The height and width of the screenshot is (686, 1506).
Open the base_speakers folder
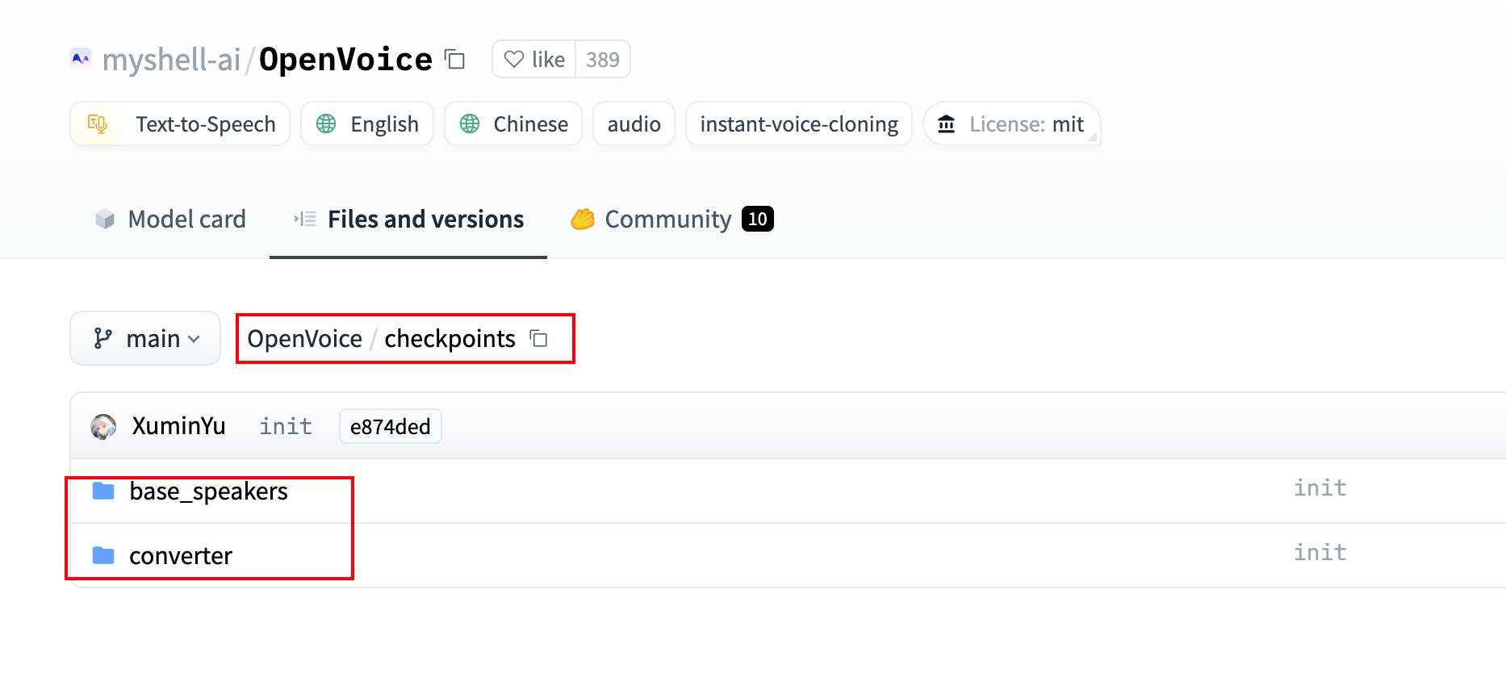click(208, 491)
